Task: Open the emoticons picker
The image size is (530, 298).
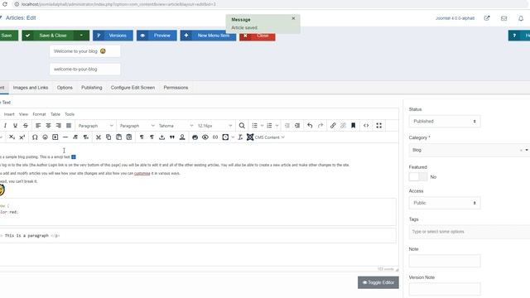Action: [x=45, y=137]
